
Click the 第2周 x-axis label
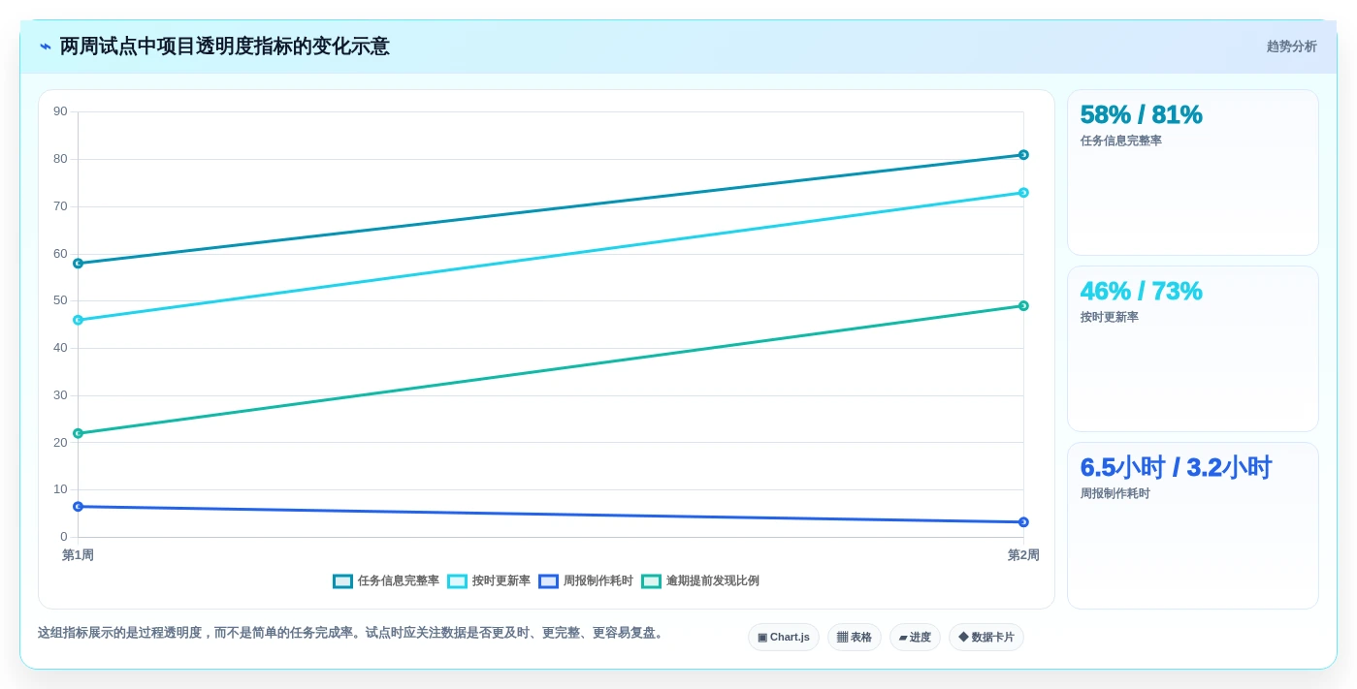pos(1023,555)
